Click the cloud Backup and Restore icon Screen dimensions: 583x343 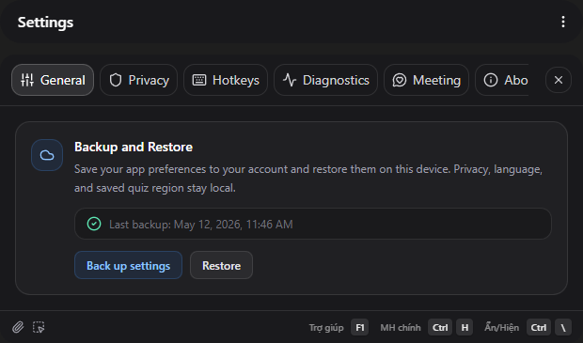(47, 155)
